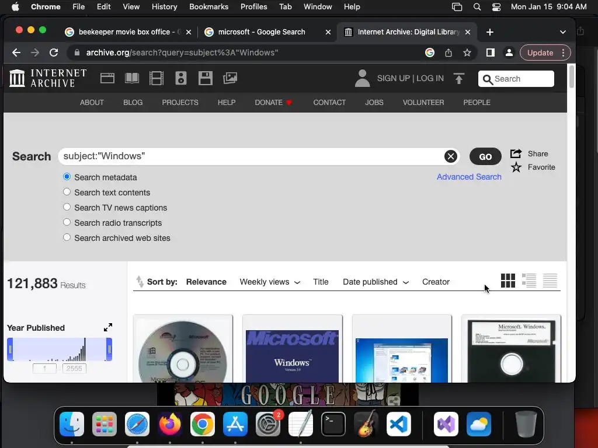598x448 pixels.
Task: Click the user avatar icon
Action: click(x=362, y=78)
